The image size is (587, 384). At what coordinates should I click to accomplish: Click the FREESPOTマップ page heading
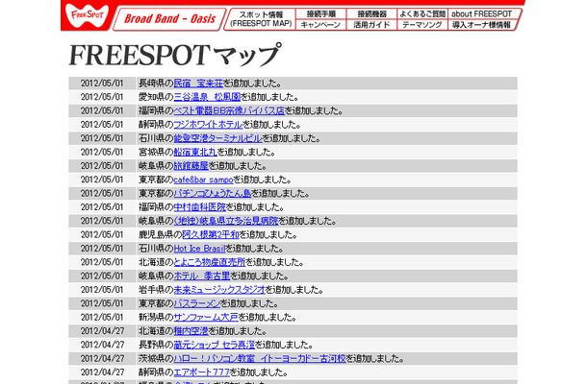pyautogui.click(x=174, y=55)
